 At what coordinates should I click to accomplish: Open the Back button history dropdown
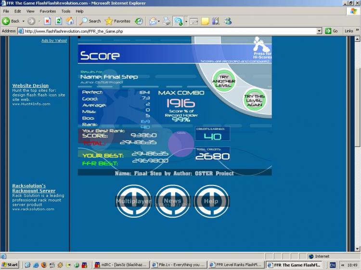click(23, 21)
